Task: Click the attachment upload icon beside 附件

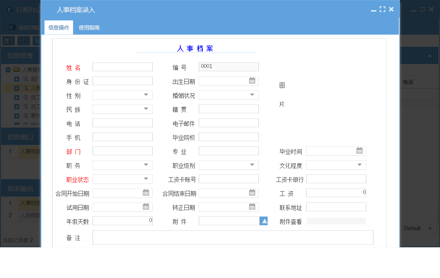Action: click(x=263, y=220)
